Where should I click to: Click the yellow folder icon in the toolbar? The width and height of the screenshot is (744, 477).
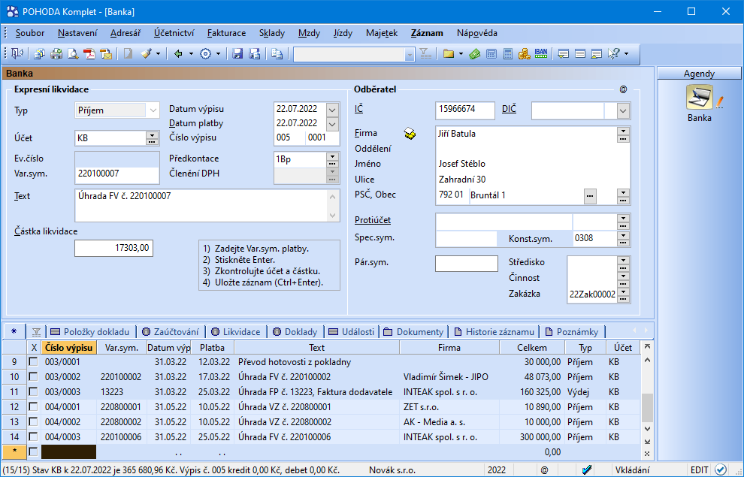(x=449, y=54)
